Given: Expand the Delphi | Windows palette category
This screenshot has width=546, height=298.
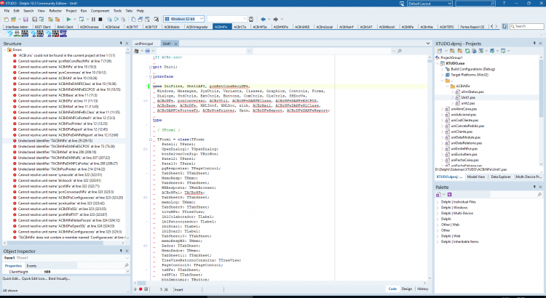Looking at the screenshot, I should 438,208.
